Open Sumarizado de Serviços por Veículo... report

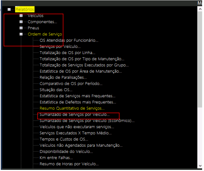coord(75,114)
